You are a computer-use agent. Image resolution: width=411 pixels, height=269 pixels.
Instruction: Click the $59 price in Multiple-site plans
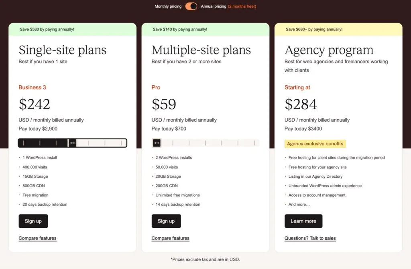pyautogui.click(x=164, y=104)
